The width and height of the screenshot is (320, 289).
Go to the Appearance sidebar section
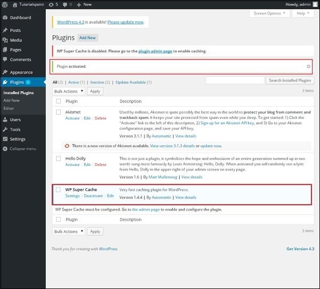tap(21, 72)
